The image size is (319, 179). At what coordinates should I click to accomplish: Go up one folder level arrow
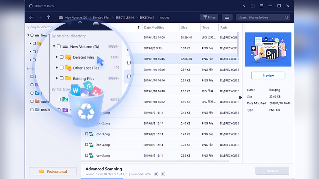click(48, 17)
